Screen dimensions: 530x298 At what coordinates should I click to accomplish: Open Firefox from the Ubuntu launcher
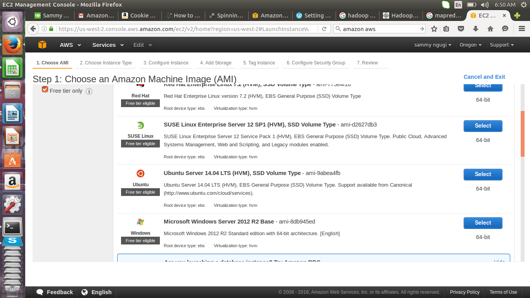coord(12,45)
